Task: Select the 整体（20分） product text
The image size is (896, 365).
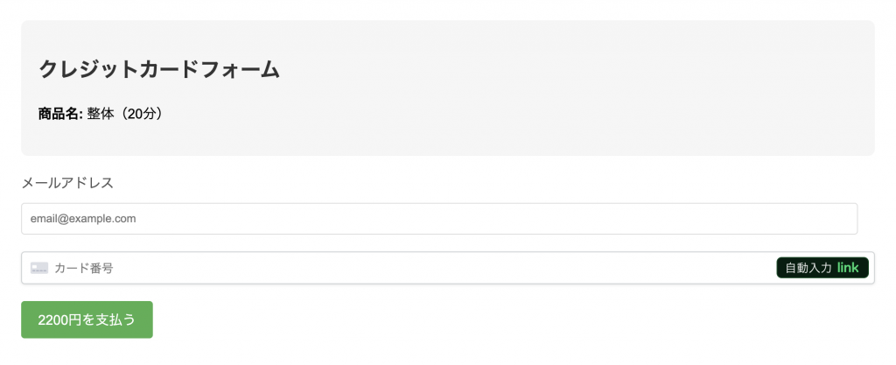Action: 127,115
